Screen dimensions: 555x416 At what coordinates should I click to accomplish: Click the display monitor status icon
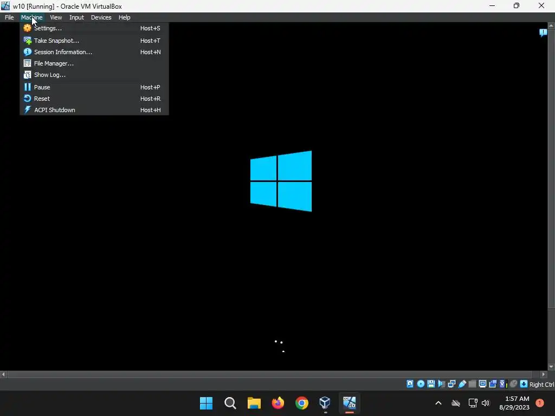click(482, 384)
